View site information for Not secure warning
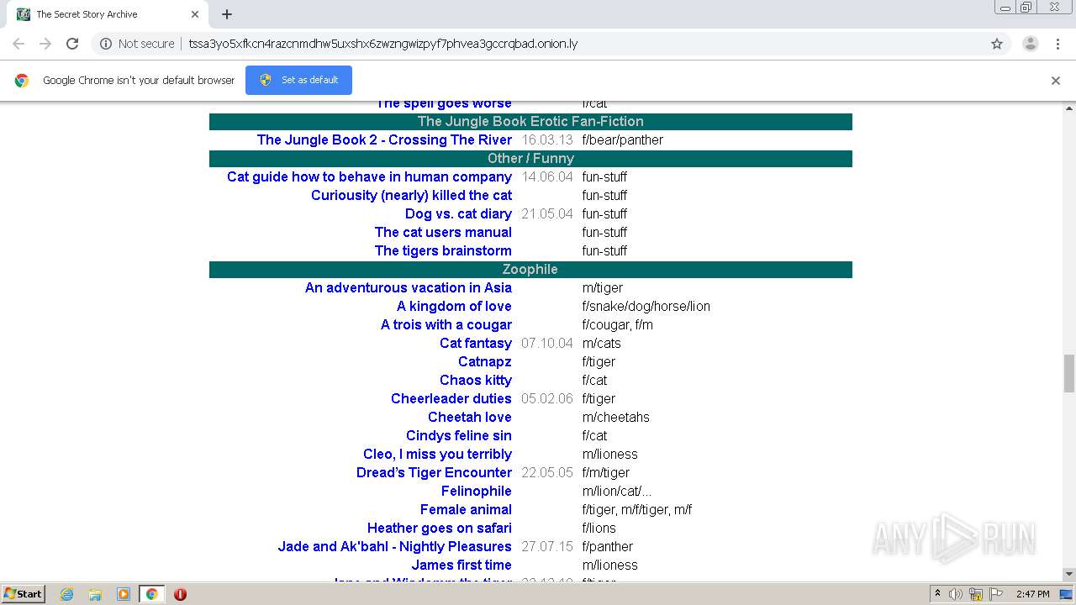Image resolution: width=1076 pixels, height=605 pixels. (137, 44)
